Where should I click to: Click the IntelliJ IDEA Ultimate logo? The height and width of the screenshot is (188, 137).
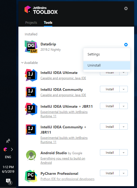31,75
